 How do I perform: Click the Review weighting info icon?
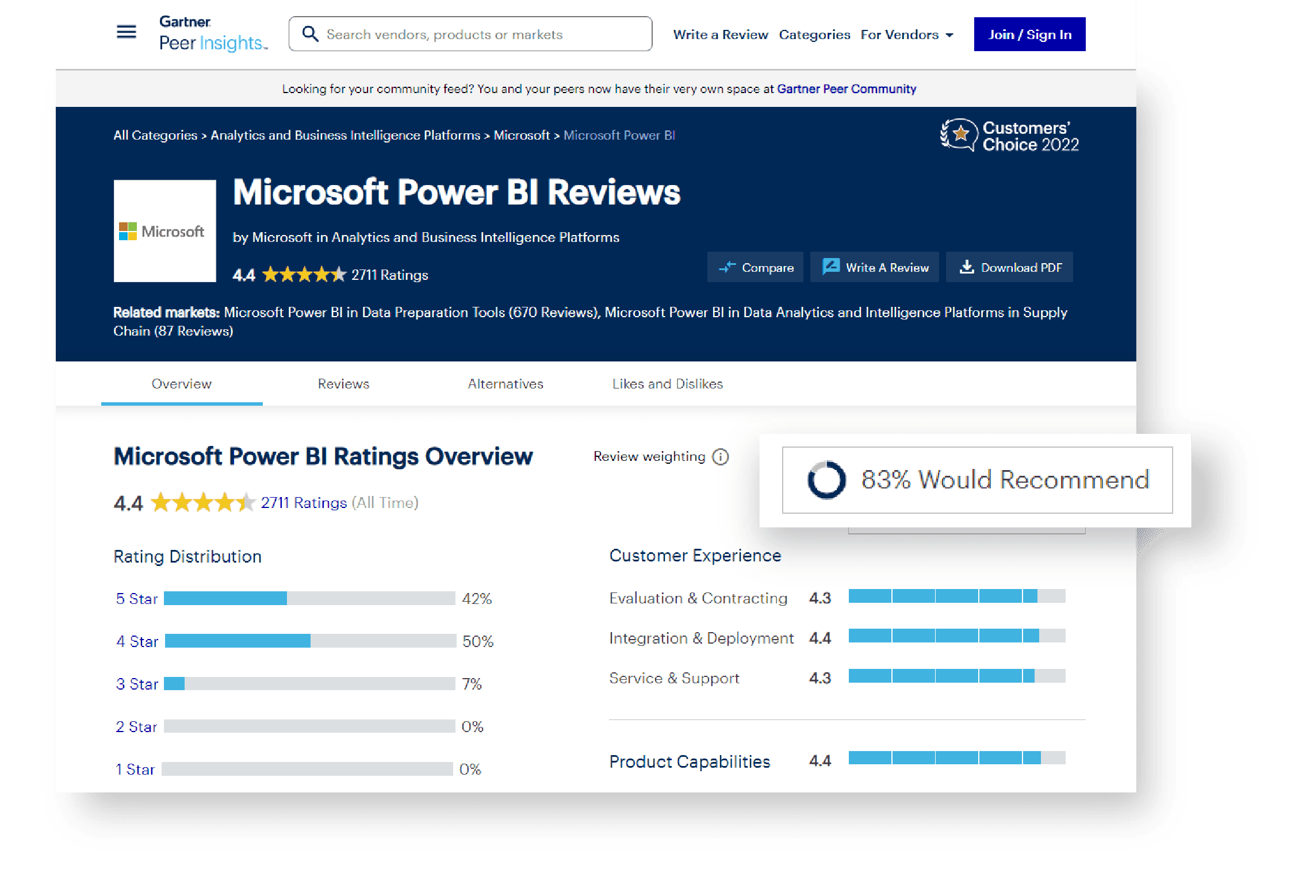click(x=720, y=457)
